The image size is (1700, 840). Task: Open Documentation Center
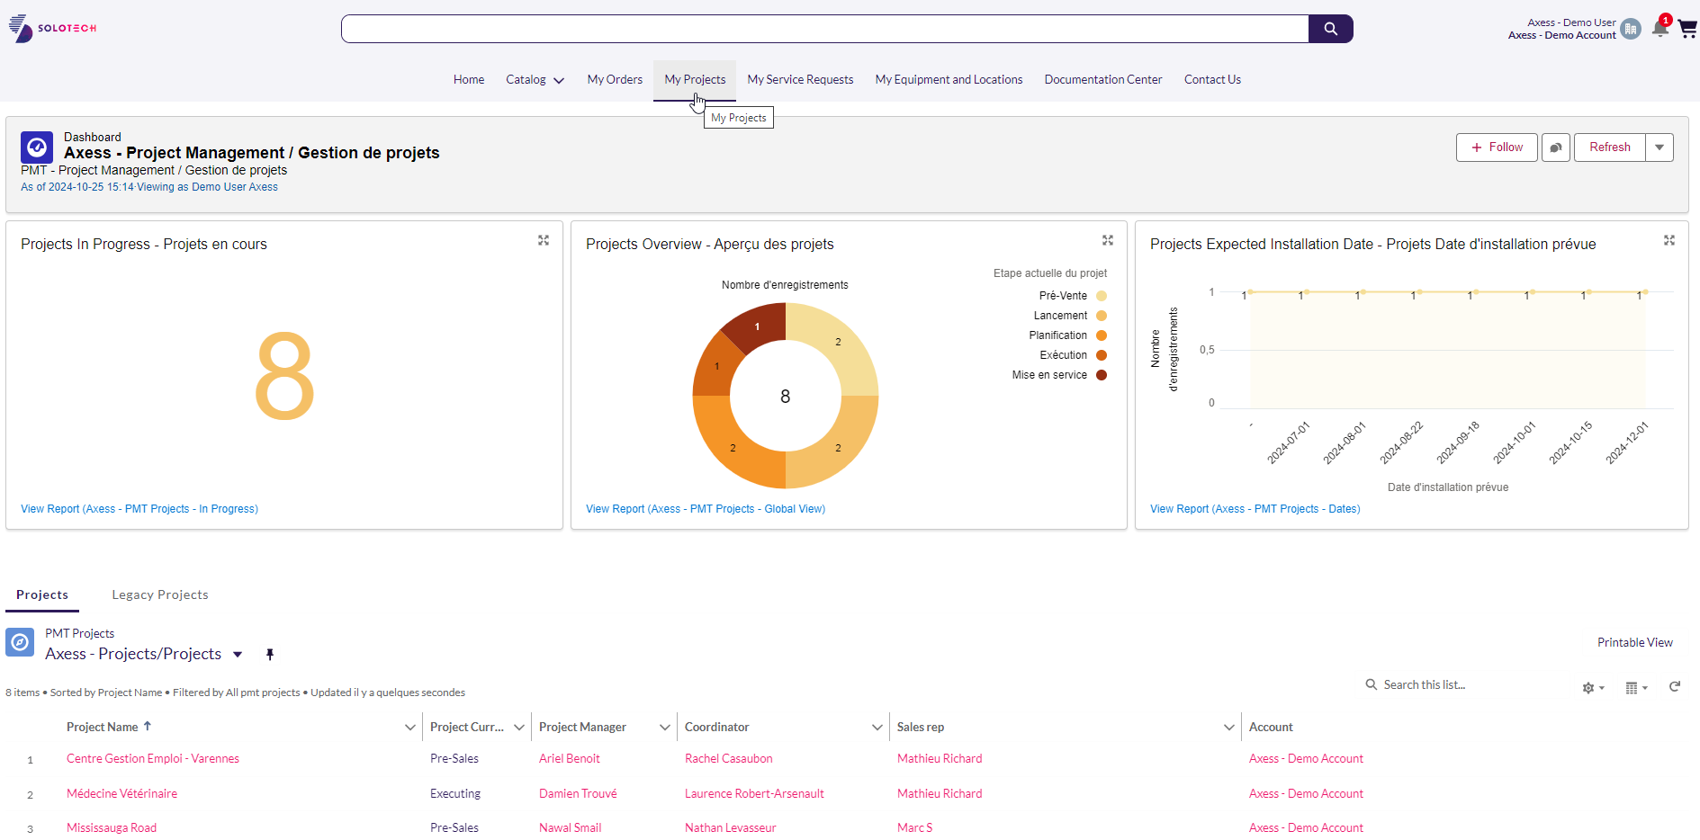pos(1103,80)
